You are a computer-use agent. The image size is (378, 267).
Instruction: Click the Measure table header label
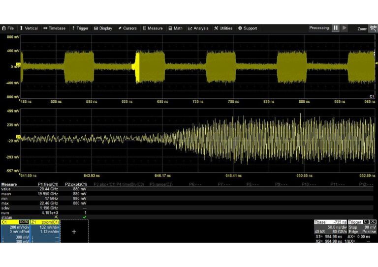click(x=9, y=184)
